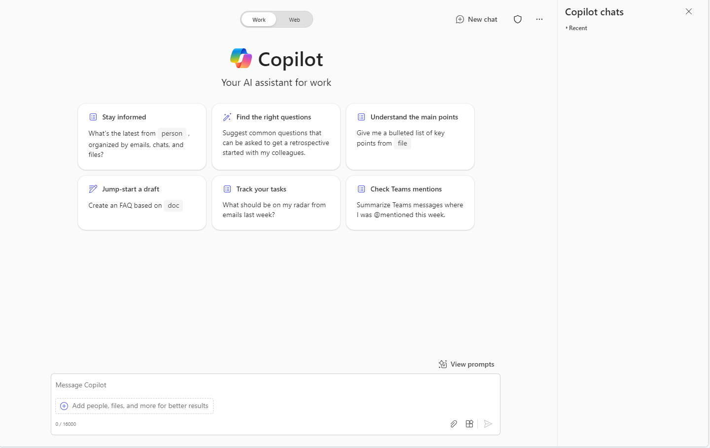Image resolution: width=710 pixels, height=448 pixels.
Task: Click the Copilot chats heading
Action: tap(594, 12)
